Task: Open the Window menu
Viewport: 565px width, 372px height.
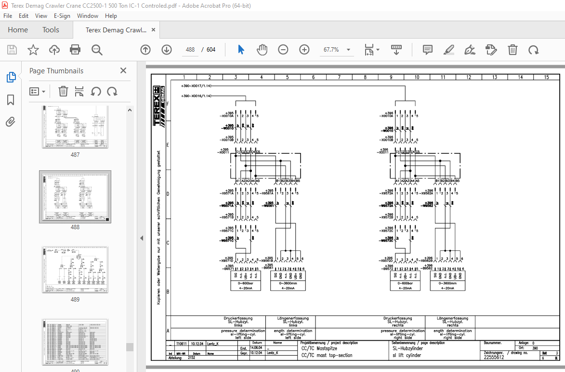Action: click(x=88, y=16)
